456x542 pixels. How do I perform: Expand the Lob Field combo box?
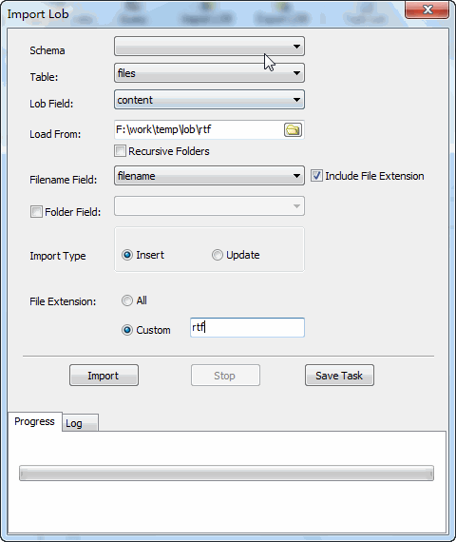click(x=209, y=100)
